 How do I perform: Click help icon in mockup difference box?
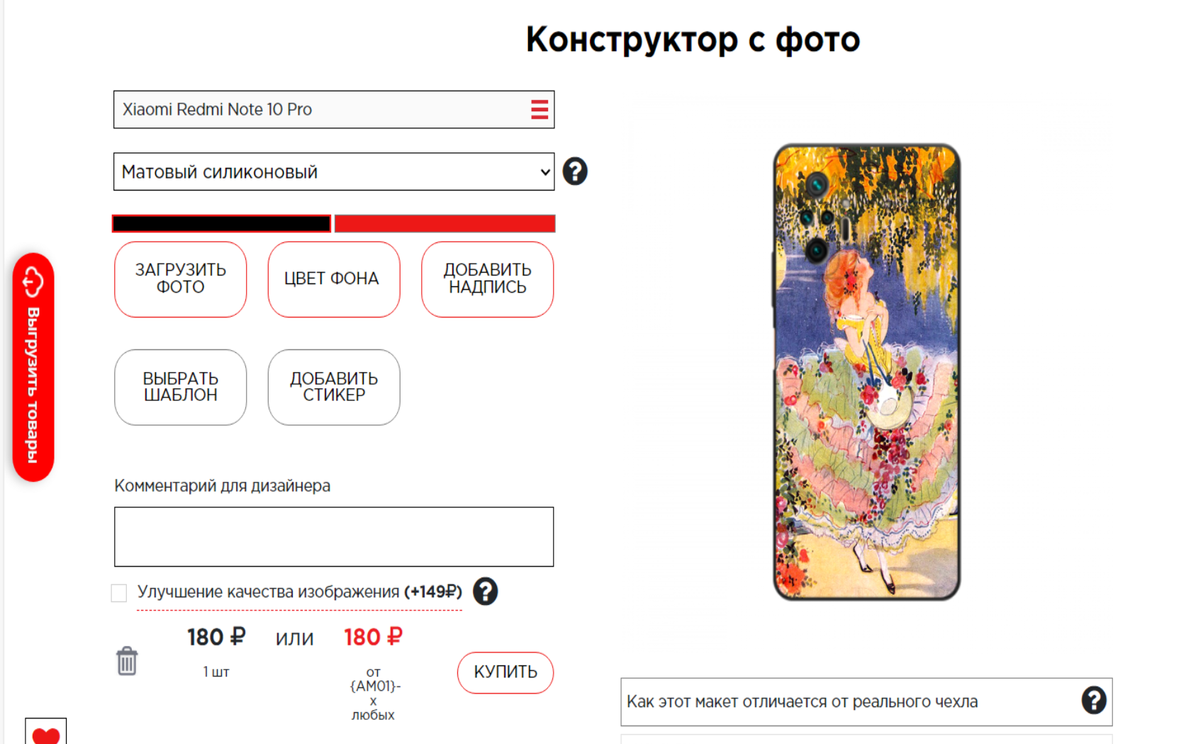click(1094, 701)
